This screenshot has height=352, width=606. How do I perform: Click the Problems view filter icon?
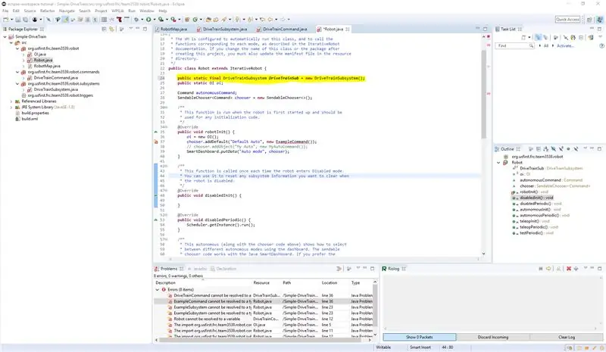[x=339, y=269]
